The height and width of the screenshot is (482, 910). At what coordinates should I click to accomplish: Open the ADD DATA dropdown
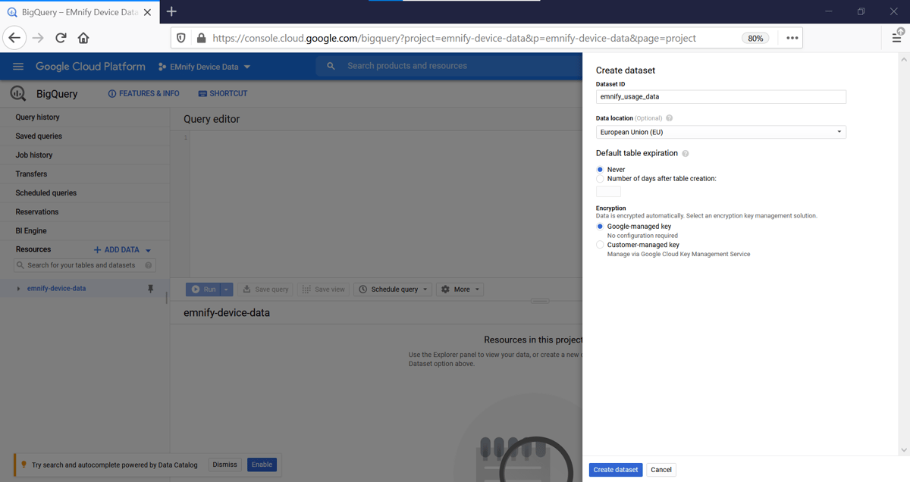tap(122, 249)
